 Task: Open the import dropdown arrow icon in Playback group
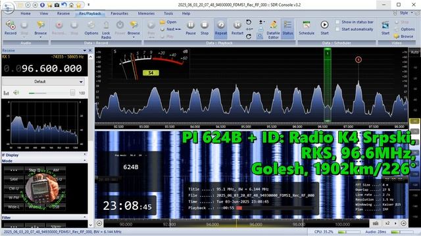coord(261,22)
